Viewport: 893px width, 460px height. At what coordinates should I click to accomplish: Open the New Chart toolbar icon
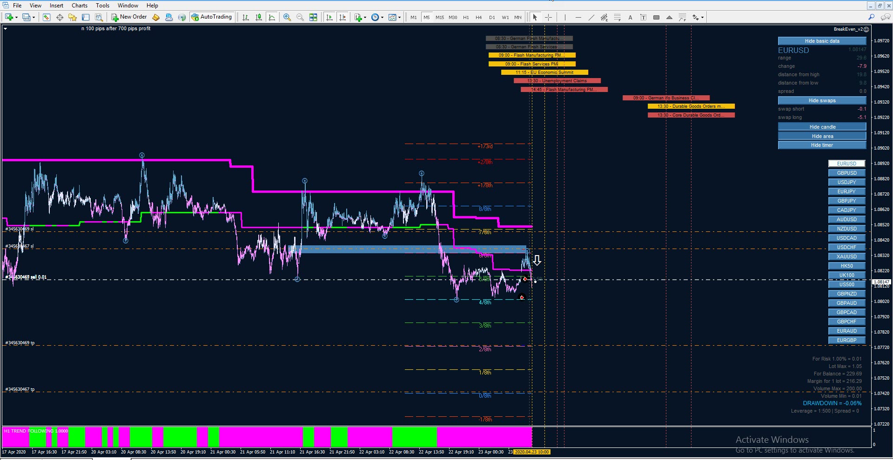click(9, 17)
